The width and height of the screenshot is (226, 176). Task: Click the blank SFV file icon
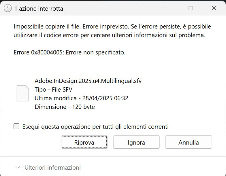pos(23,93)
